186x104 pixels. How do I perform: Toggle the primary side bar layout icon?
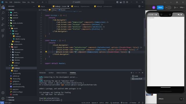117,2
